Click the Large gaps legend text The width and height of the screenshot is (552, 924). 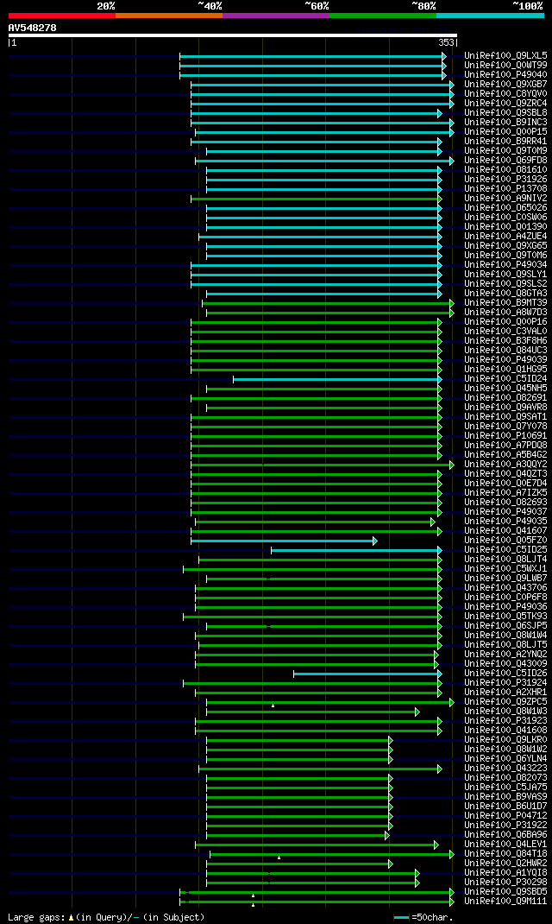click(106, 917)
